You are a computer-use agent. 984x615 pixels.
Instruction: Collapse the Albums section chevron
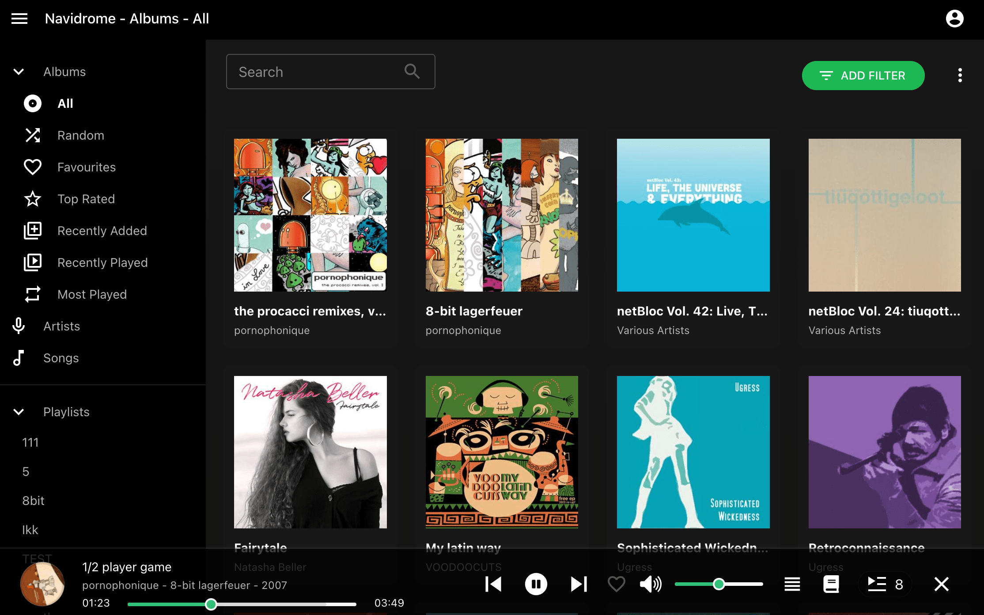(x=19, y=72)
